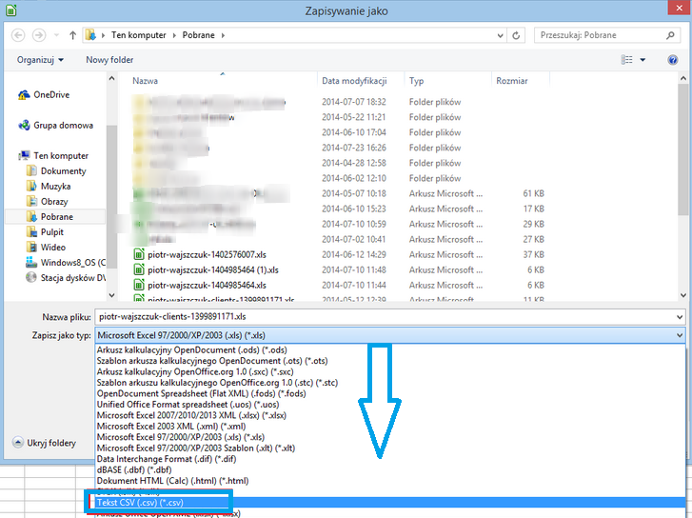
Task: Open the Pulpit folder
Action: [45, 231]
